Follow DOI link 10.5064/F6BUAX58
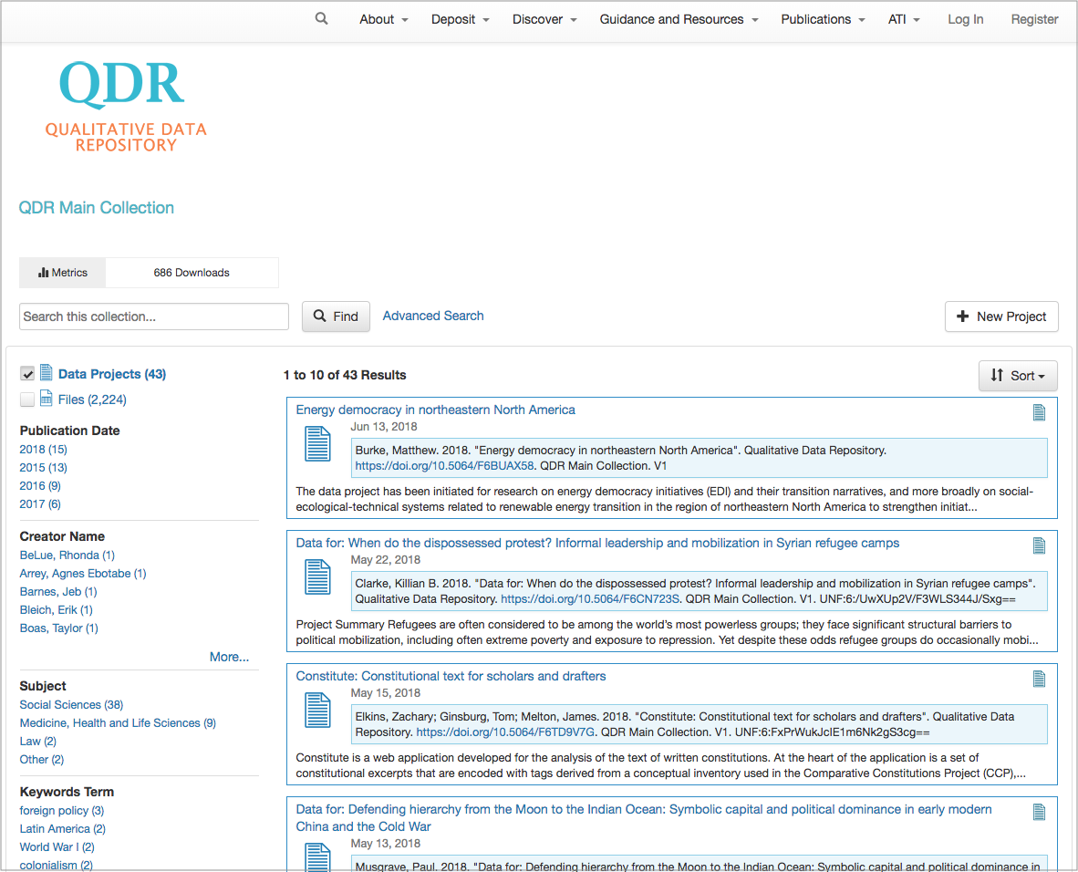The width and height of the screenshot is (1078, 872). [x=444, y=465]
